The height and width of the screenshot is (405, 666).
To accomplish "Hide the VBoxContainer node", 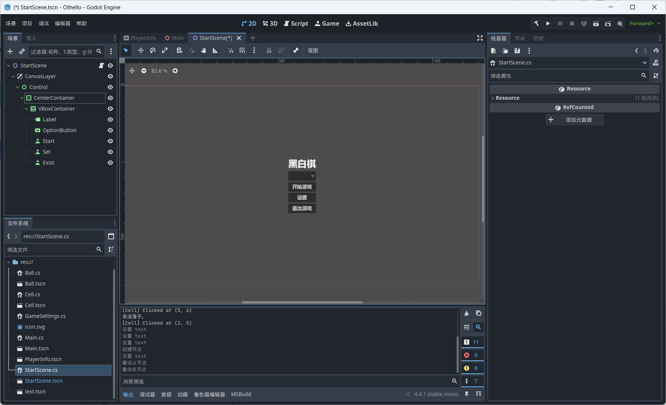I will coord(110,109).
